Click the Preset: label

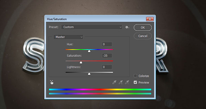[54, 27]
